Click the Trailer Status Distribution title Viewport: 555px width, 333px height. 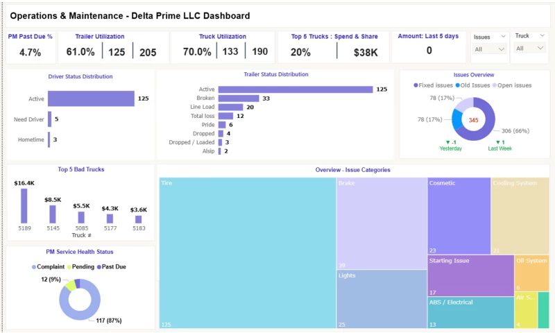[x=275, y=74]
